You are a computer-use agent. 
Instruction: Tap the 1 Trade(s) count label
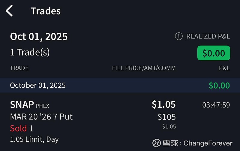(x=30, y=53)
